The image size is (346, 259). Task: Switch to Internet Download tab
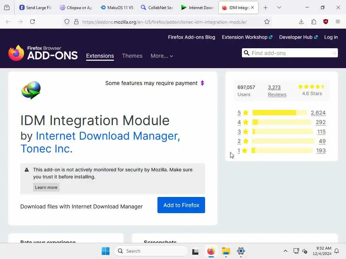[198, 7]
